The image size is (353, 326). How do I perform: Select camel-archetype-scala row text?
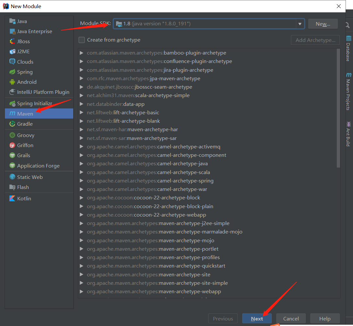point(148,172)
